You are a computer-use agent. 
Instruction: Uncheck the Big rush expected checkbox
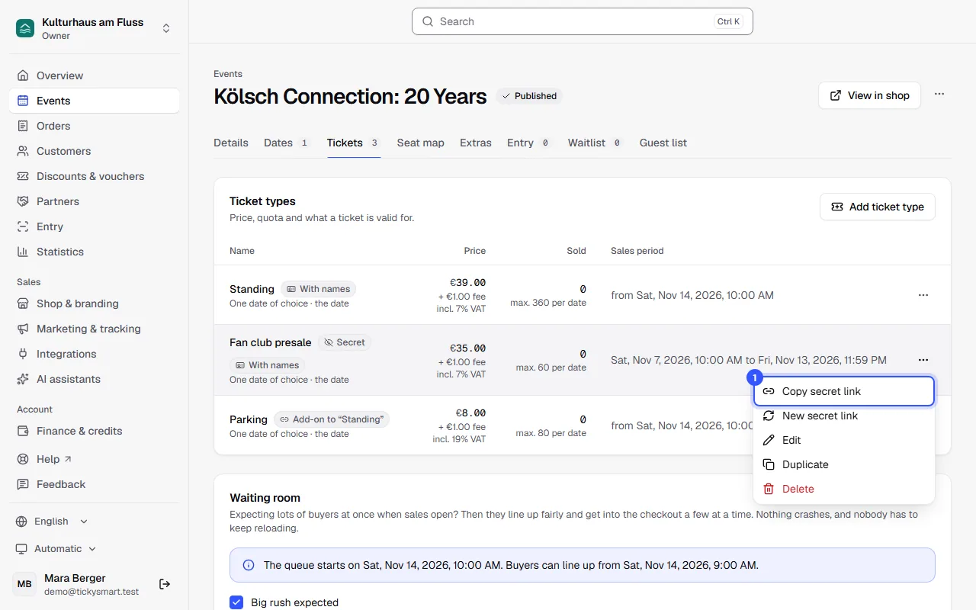pos(236,602)
